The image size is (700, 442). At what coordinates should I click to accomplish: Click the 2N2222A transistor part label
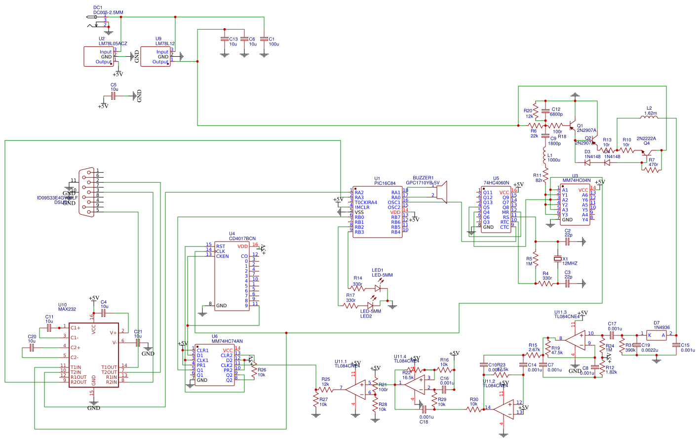point(646,139)
